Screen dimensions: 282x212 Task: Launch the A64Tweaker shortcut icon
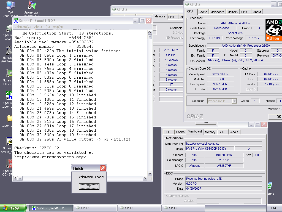click(x=9, y=51)
